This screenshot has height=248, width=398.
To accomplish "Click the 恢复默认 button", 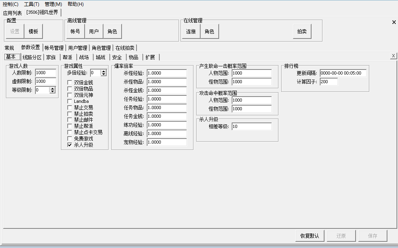I will (x=310, y=236).
